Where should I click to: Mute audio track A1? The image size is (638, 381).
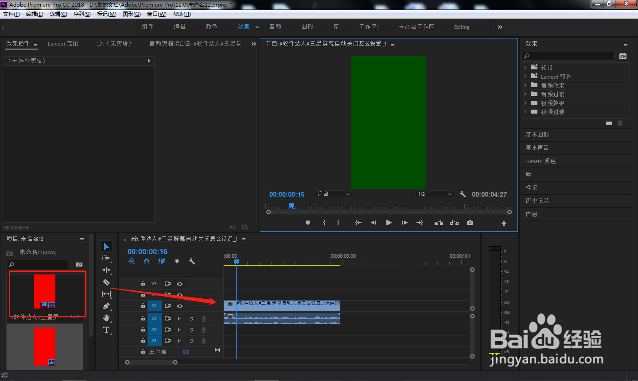point(179,319)
